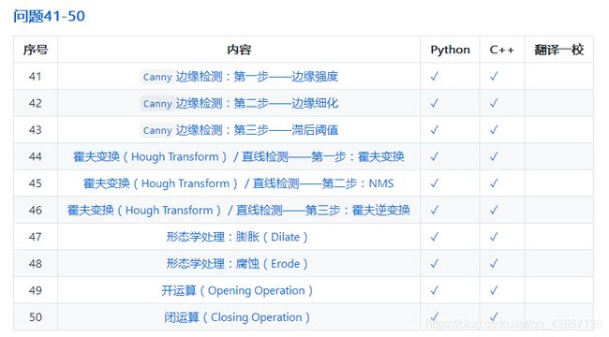Open 开运算 (Opening Operation) link
This screenshot has height=337, width=609.
237,290
